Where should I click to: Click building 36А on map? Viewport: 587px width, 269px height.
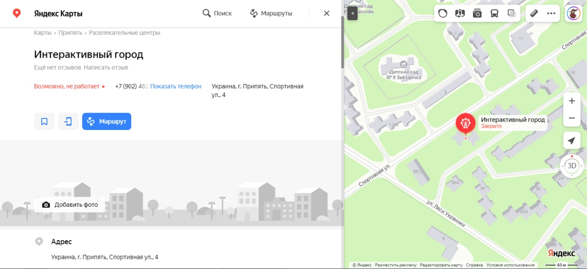click(455, 182)
